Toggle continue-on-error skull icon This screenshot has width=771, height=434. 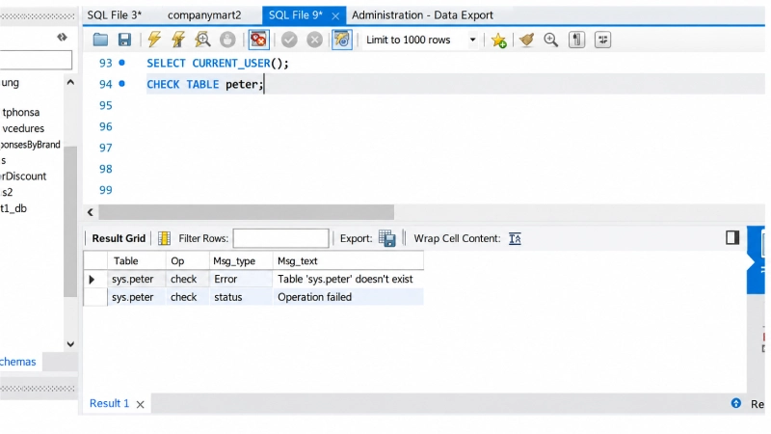coord(258,40)
